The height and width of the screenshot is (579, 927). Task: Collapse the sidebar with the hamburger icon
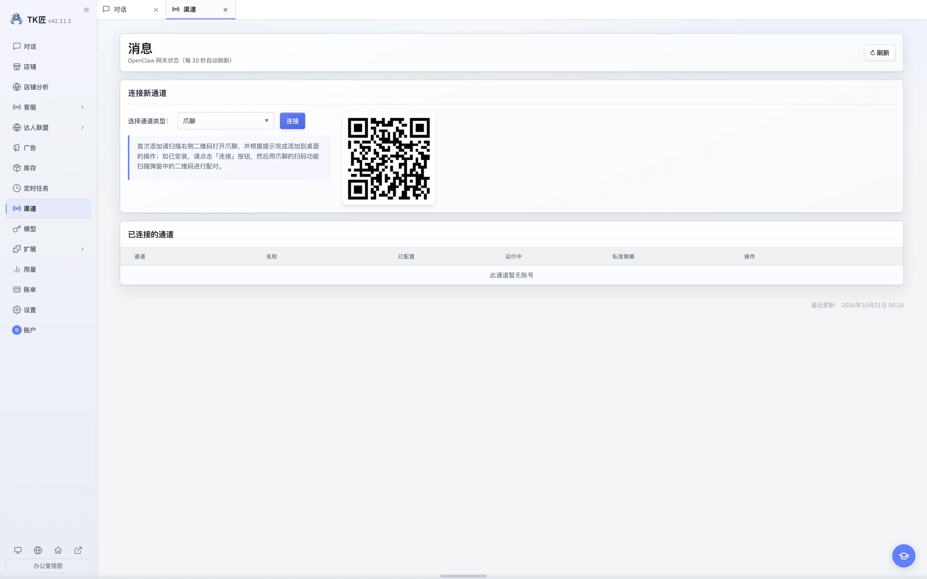tap(86, 9)
